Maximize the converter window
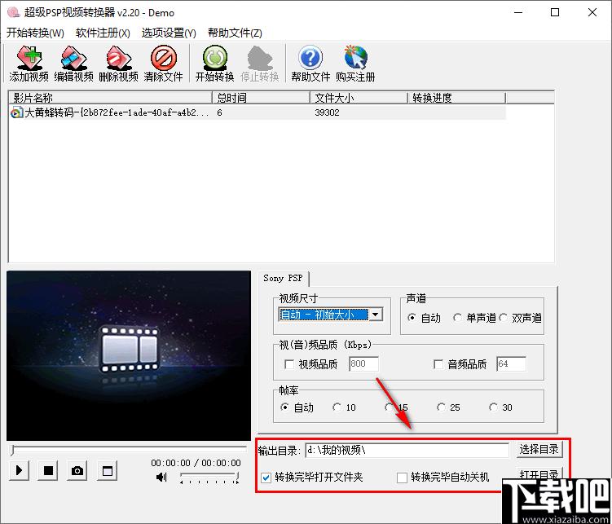612x524 pixels. (x=555, y=12)
